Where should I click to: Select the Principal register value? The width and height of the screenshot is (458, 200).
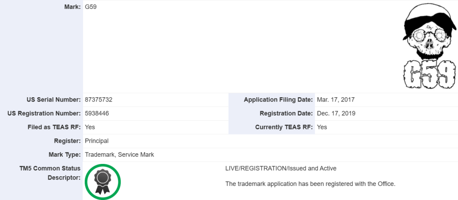97,141
